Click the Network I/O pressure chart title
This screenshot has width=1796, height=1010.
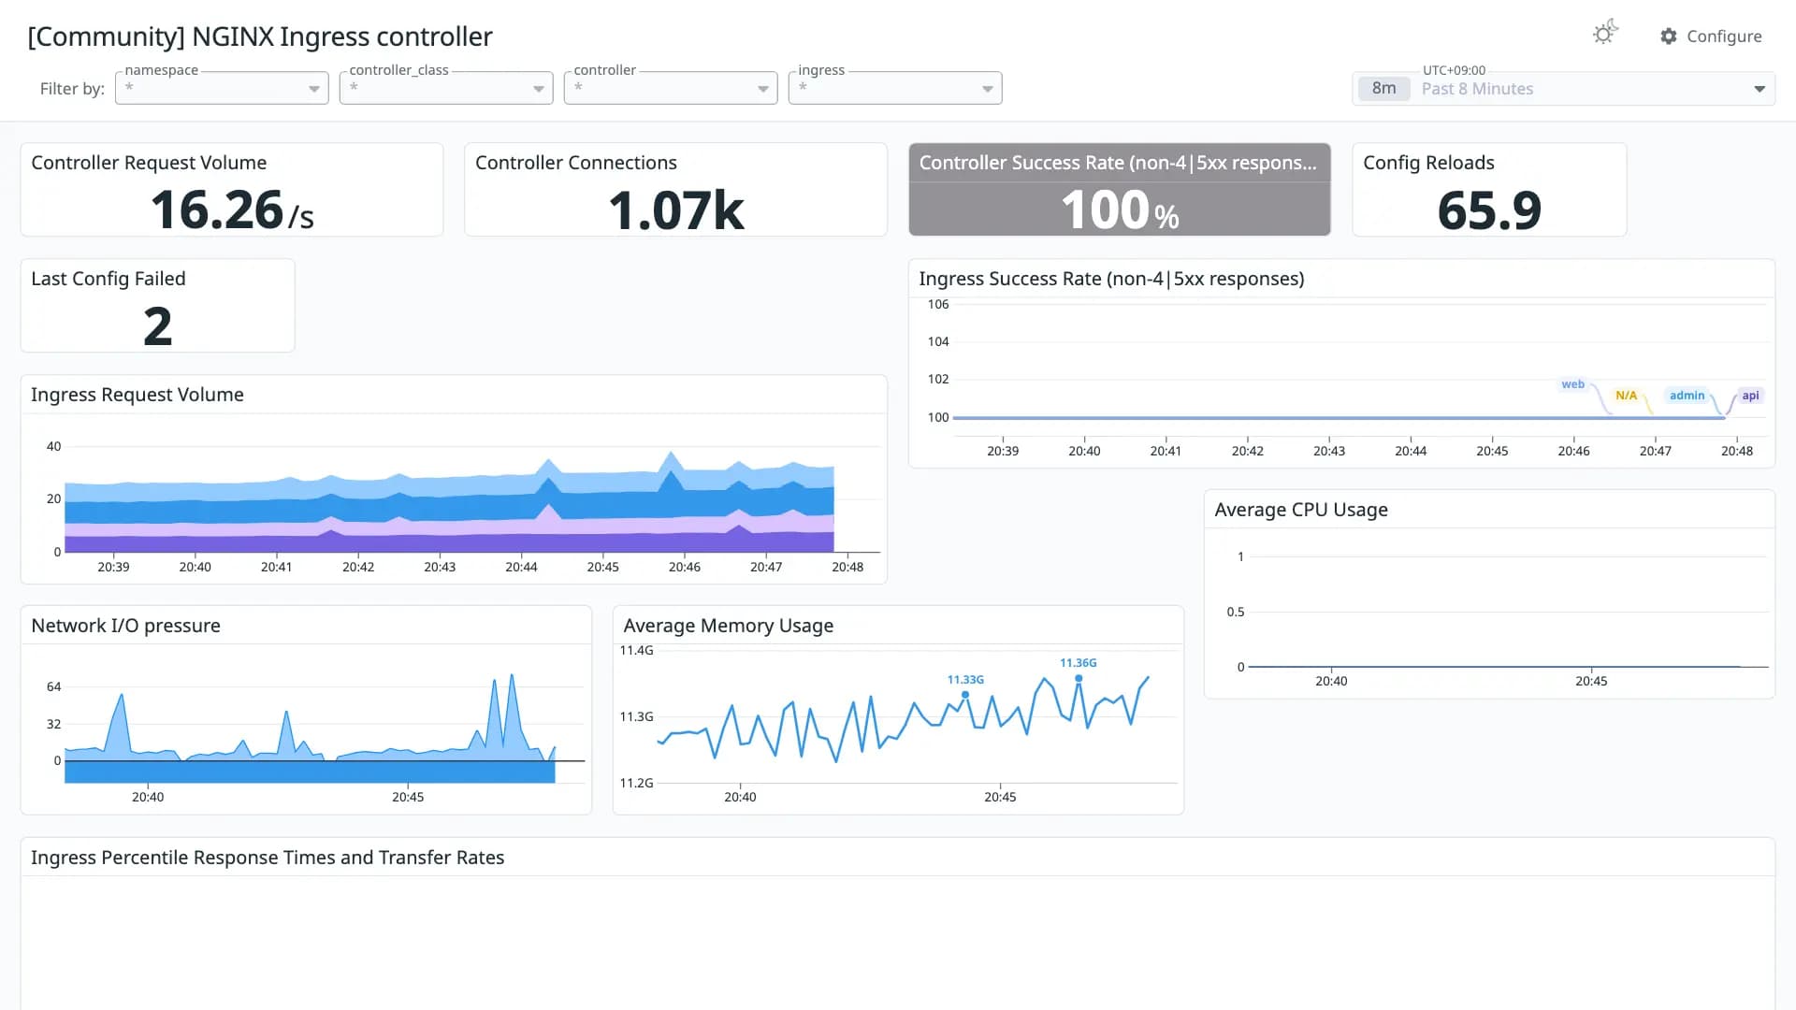pos(125,626)
